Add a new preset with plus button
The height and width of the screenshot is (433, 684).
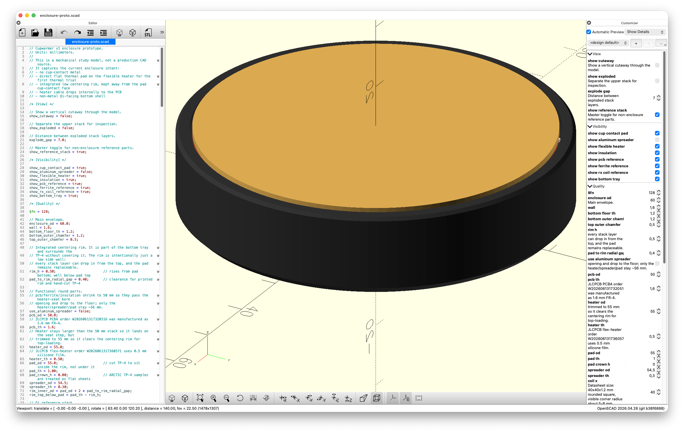[x=636, y=43]
